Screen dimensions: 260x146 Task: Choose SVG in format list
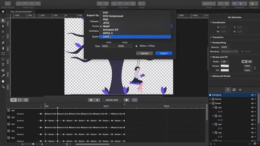[135, 13]
